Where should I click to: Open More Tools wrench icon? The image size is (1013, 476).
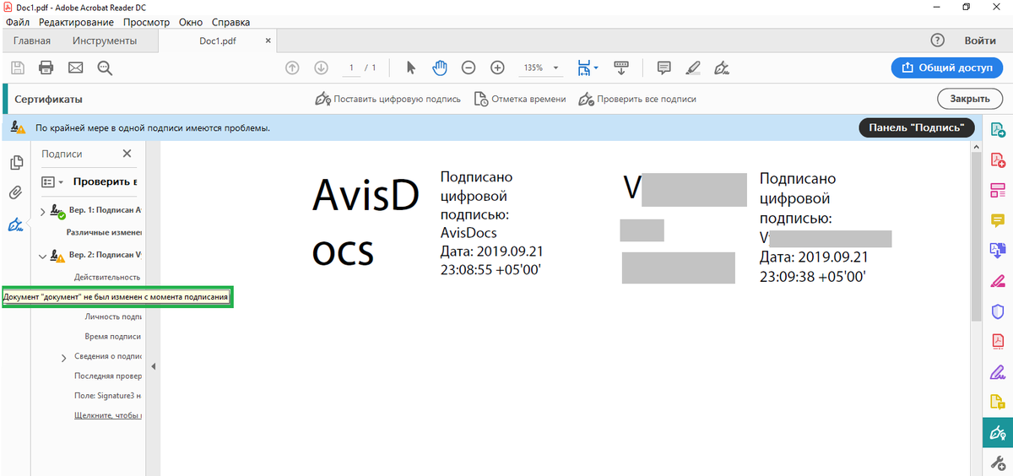997,462
